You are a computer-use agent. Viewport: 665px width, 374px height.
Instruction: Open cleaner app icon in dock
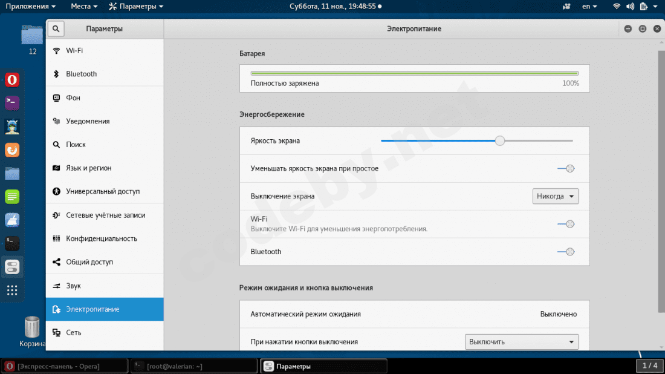(12, 220)
